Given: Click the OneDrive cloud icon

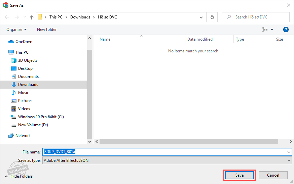Looking at the screenshot, I should (11, 42).
